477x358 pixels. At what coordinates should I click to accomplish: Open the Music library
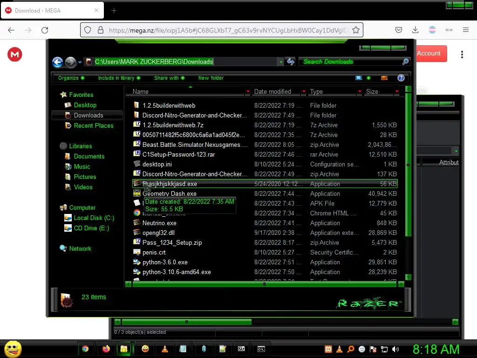[82, 166]
